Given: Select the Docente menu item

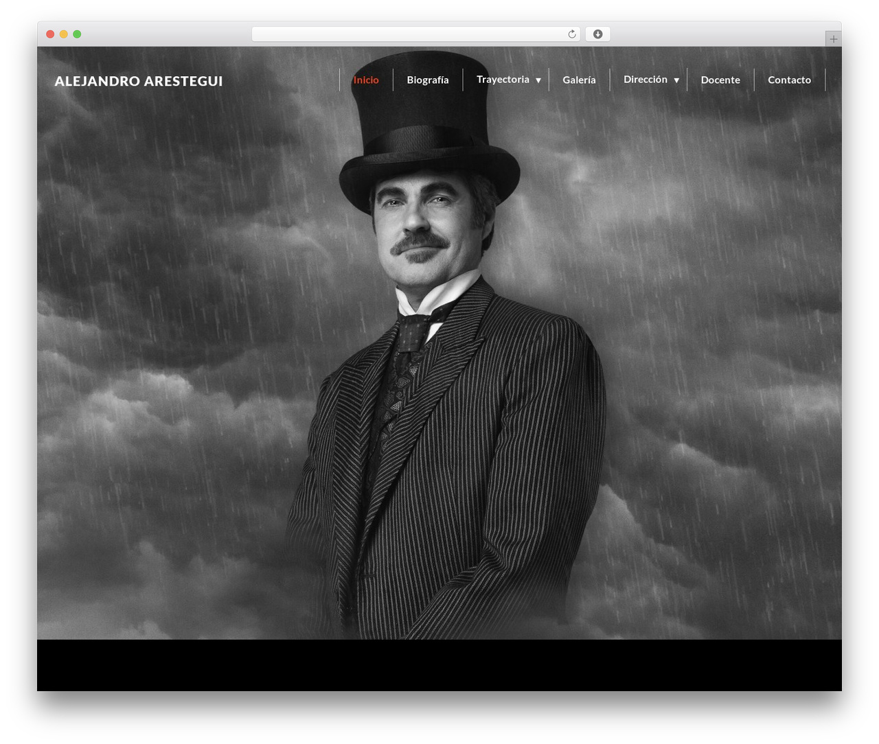Looking at the screenshot, I should click(x=720, y=80).
